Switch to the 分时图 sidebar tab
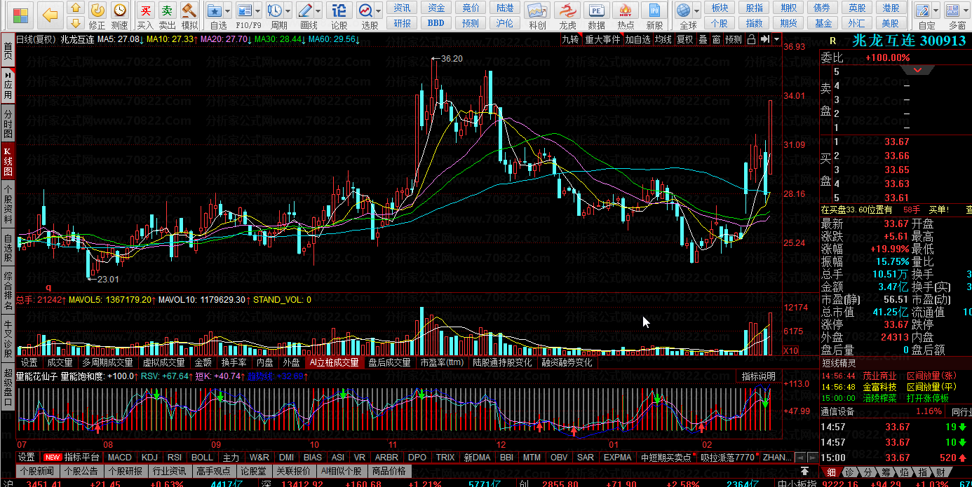 (8, 124)
